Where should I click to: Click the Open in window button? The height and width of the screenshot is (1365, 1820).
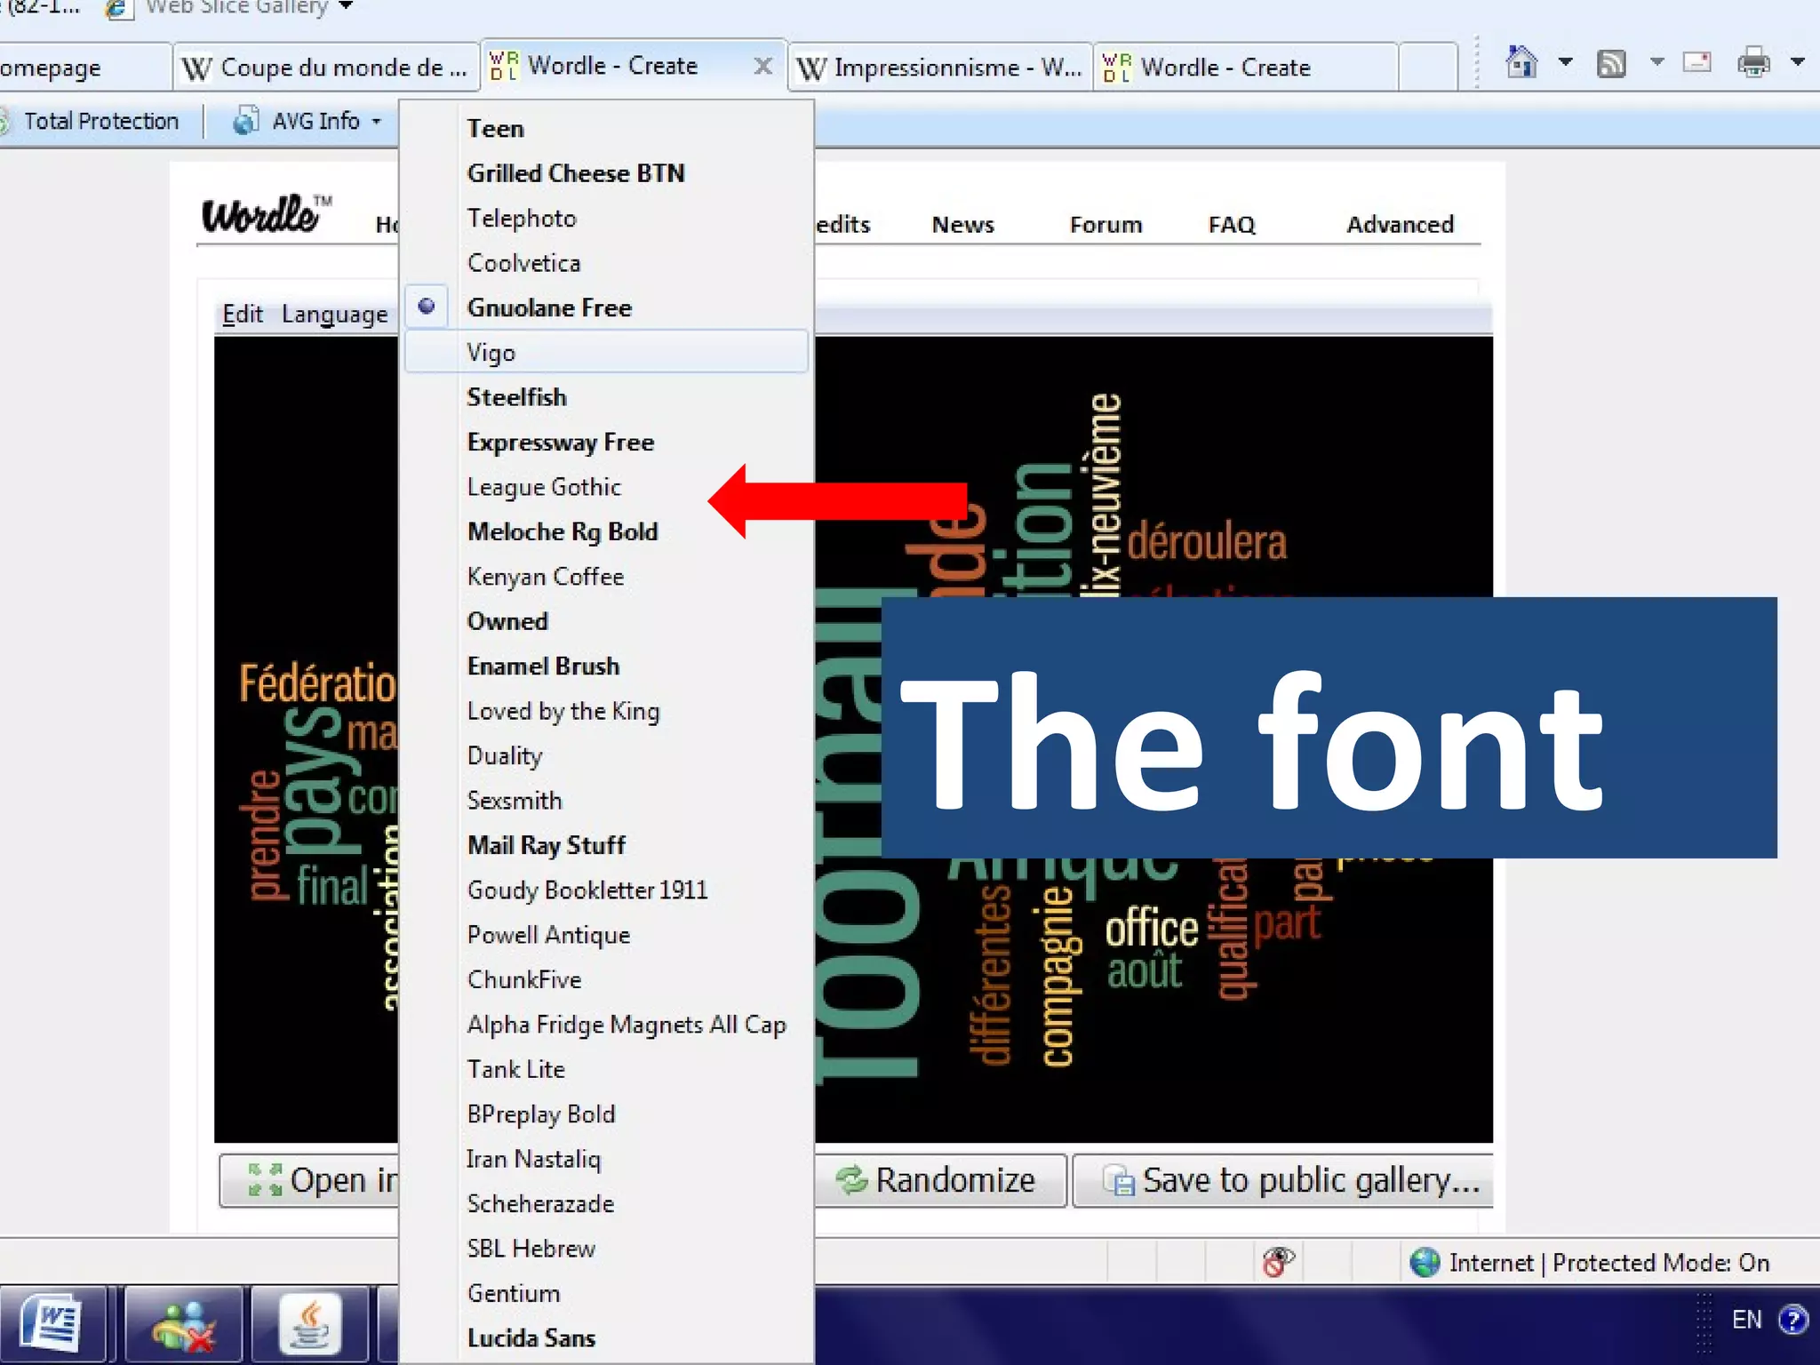[308, 1181]
